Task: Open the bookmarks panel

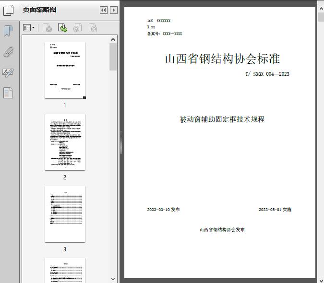Action: point(8,31)
